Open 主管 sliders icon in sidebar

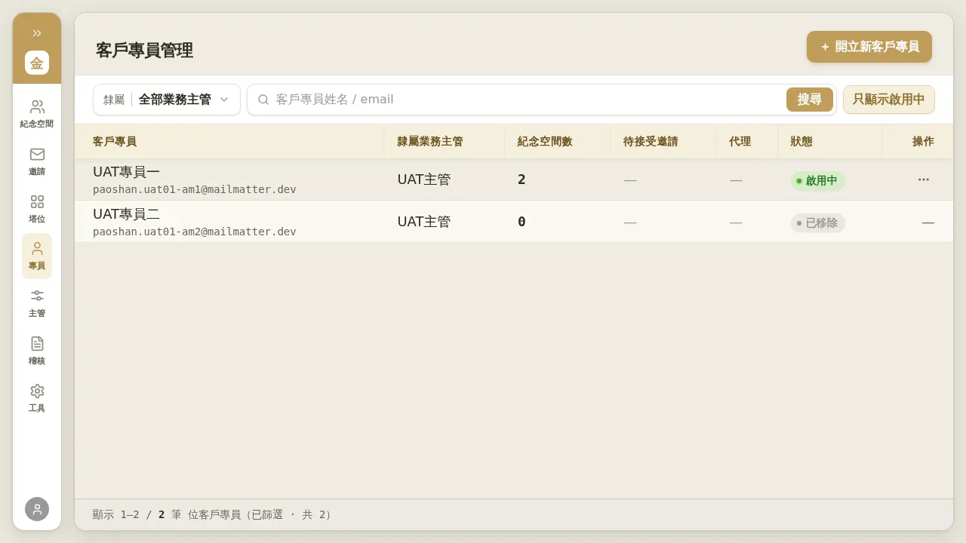pyautogui.click(x=37, y=303)
